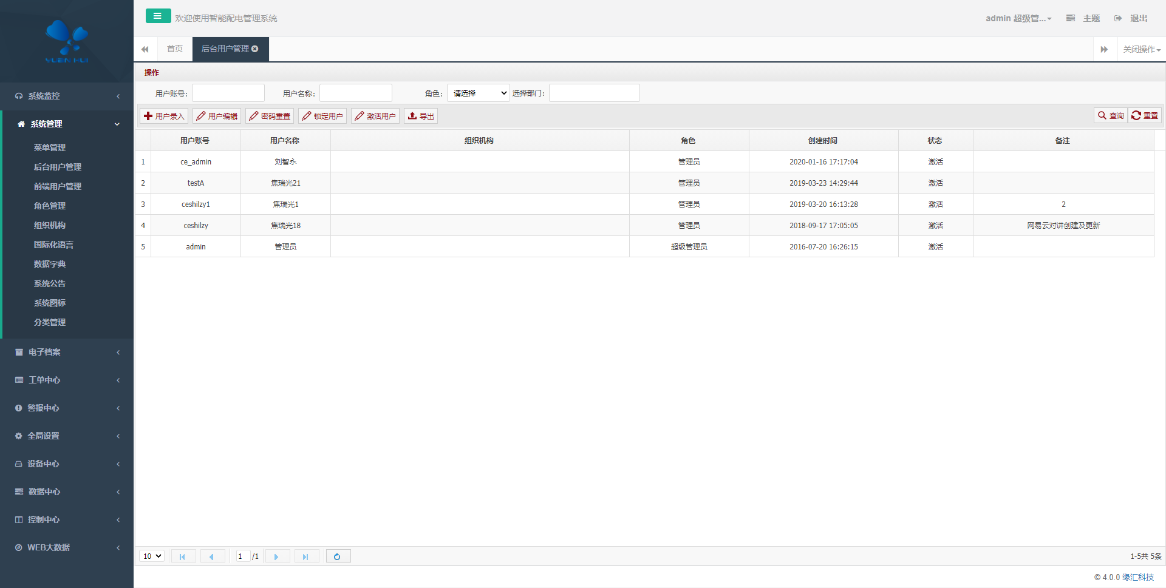Focus the 用户账号 input field
Screen dimensions: 1166x588
point(228,93)
